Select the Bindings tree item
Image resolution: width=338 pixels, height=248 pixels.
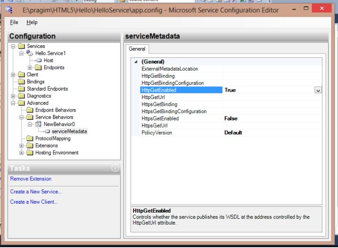coord(35,82)
